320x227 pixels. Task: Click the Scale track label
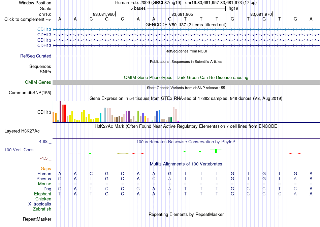[x=45, y=8]
